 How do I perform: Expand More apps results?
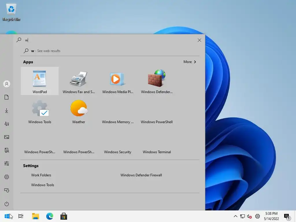tap(190, 62)
